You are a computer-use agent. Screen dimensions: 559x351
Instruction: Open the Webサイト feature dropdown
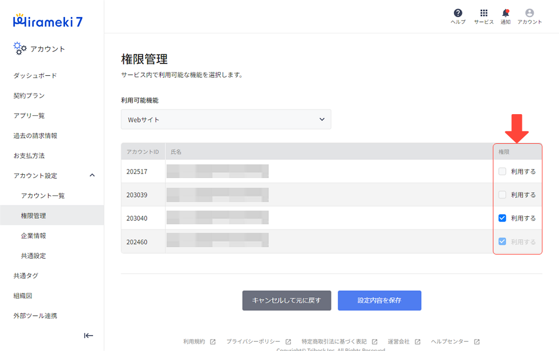click(226, 119)
